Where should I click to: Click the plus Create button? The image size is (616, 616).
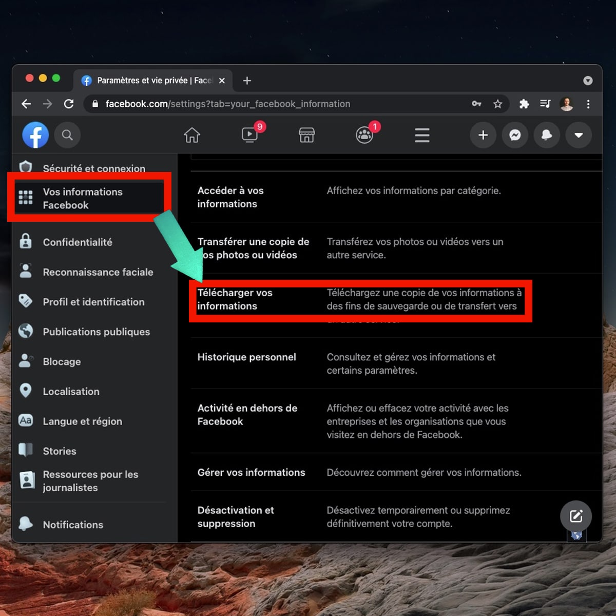483,135
